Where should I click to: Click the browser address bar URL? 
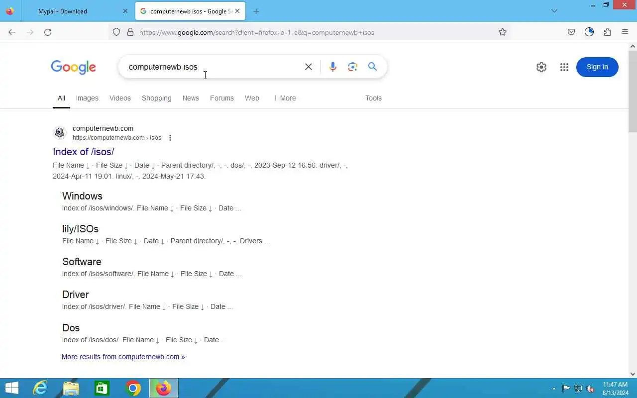pyautogui.click(x=257, y=32)
